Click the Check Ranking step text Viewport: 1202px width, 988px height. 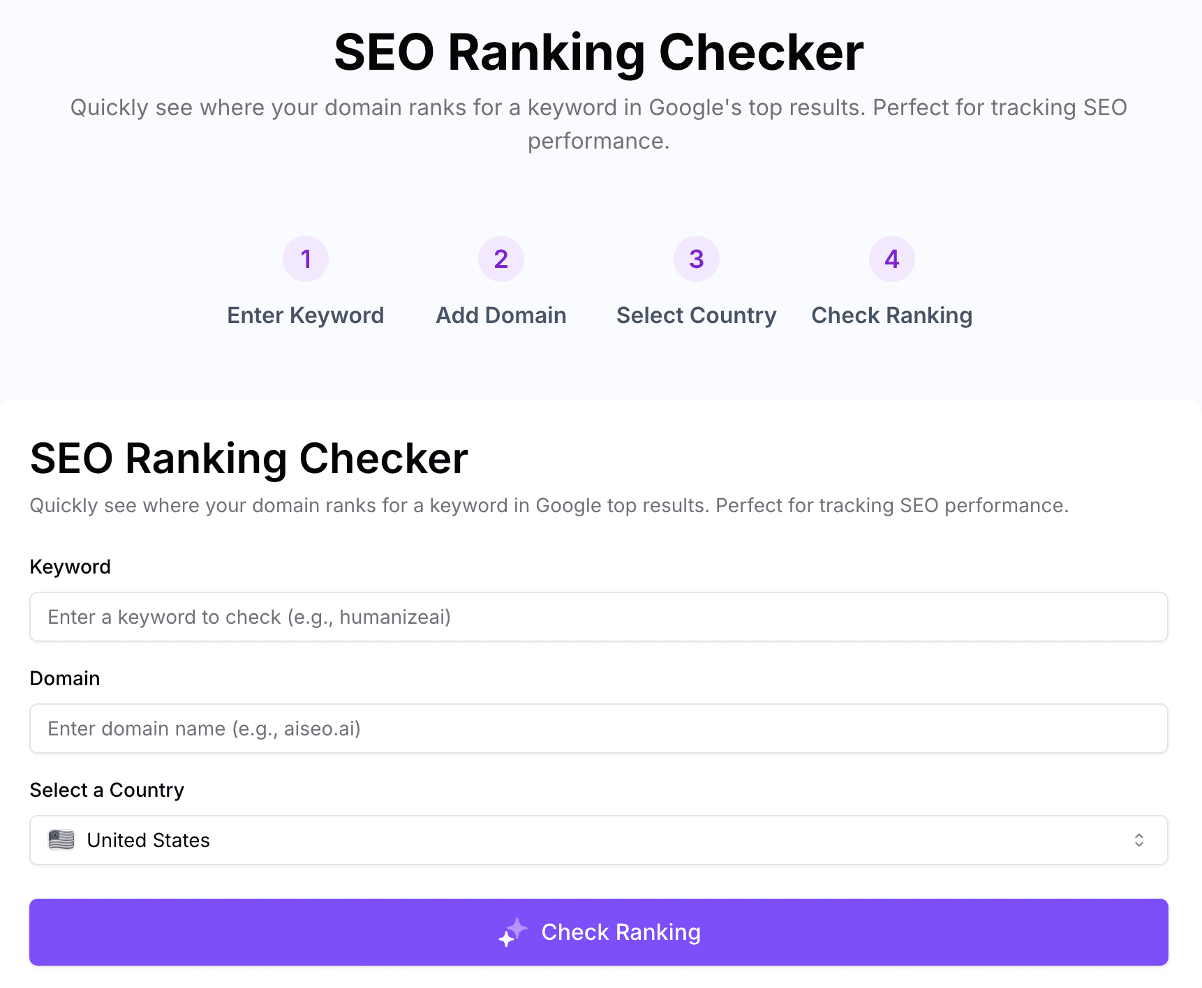891,315
